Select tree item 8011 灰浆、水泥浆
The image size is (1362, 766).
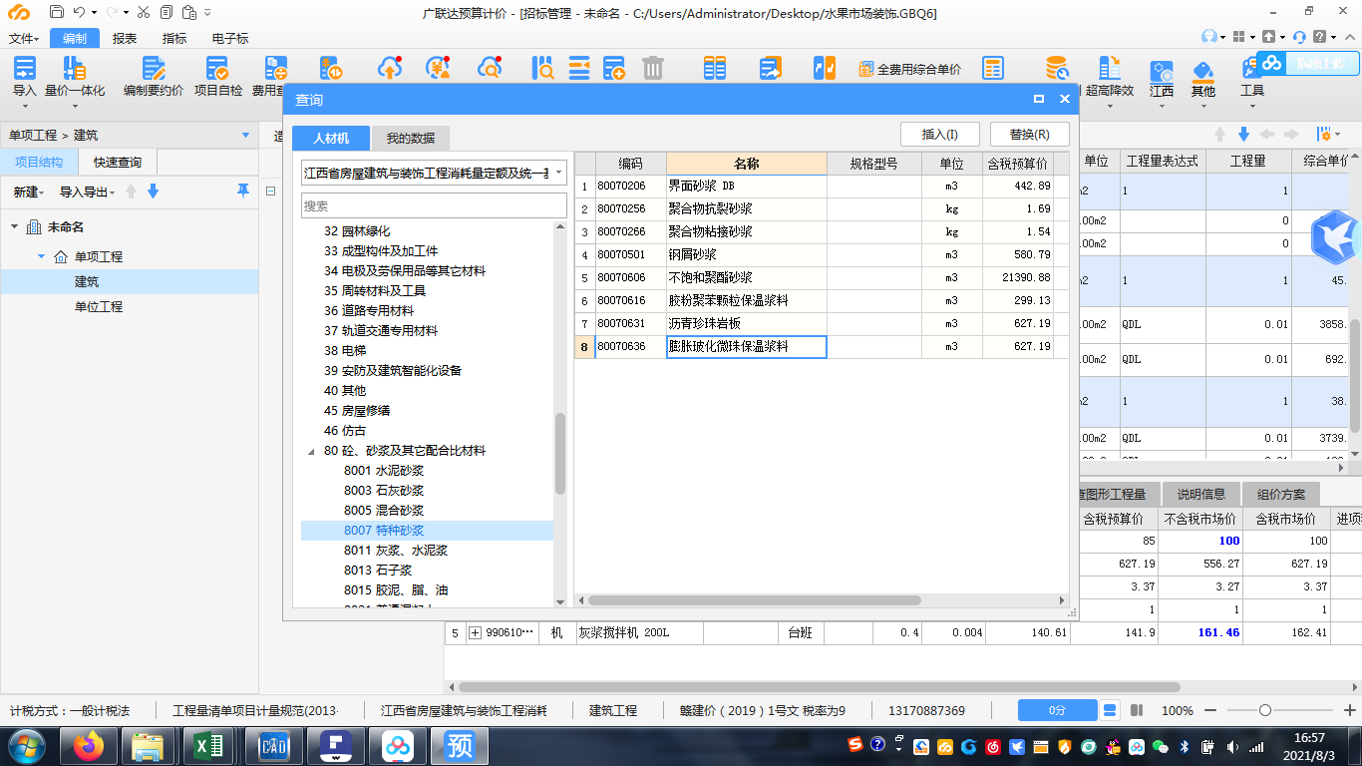396,550
